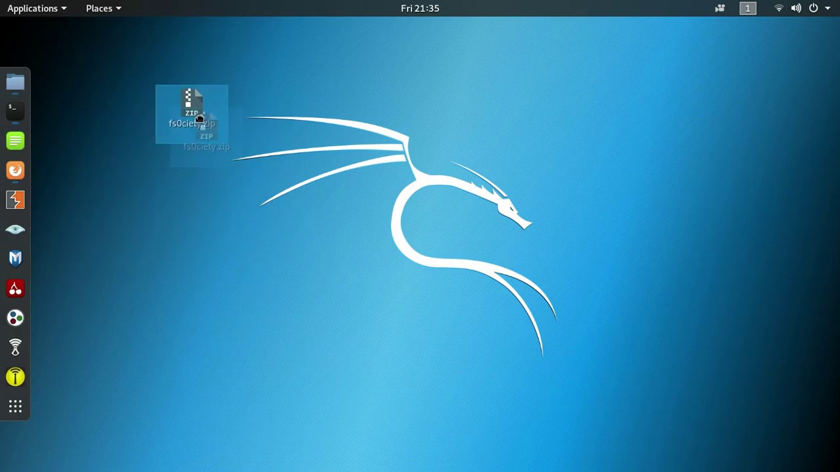Open the colored-circles dock icon
The width and height of the screenshot is (840, 472).
(x=15, y=318)
